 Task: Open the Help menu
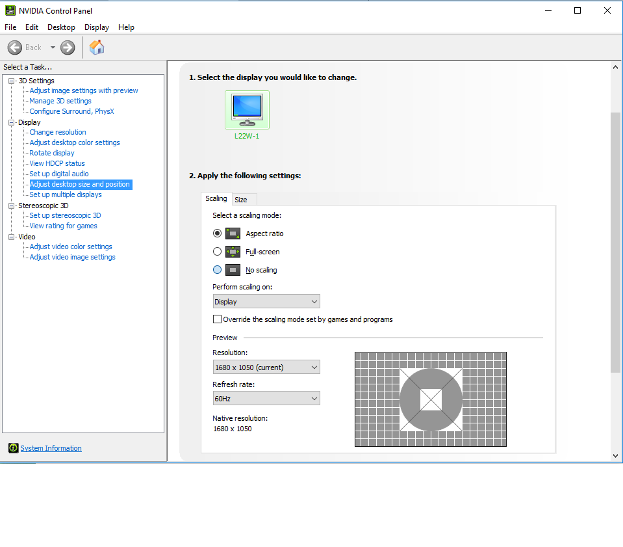126,27
